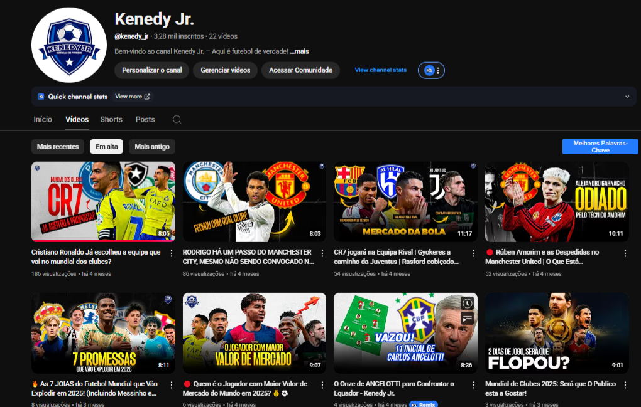Click the 'View channel stats' link
Viewport: 641px width, 407px height.
pos(380,70)
